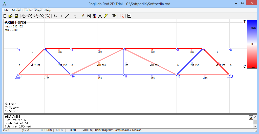Select the Force F radio button
The image size is (259, 134).
click(6, 104)
